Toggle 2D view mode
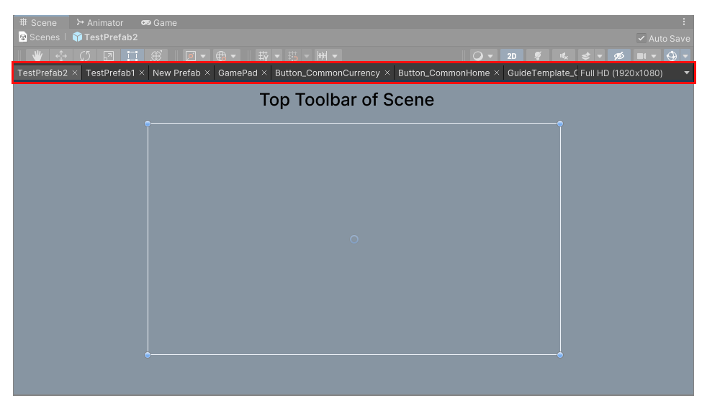Screen dimensions: 707x411 (512, 55)
